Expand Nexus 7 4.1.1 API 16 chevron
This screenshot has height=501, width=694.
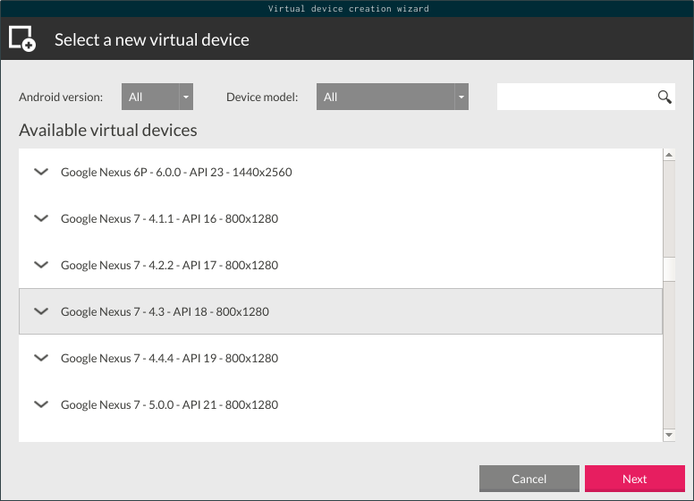pyautogui.click(x=41, y=218)
